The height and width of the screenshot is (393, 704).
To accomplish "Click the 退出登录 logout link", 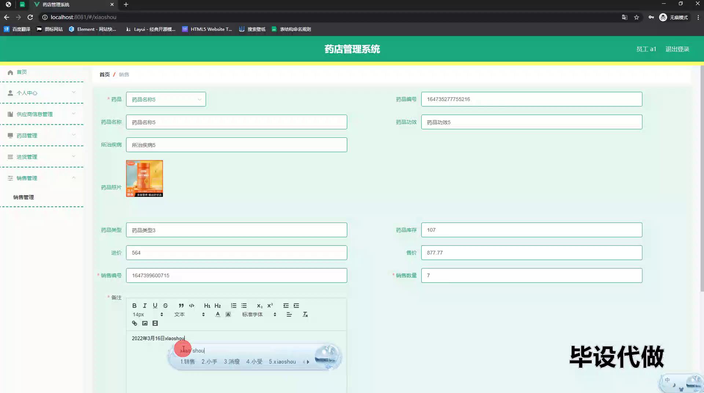I will 677,49.
